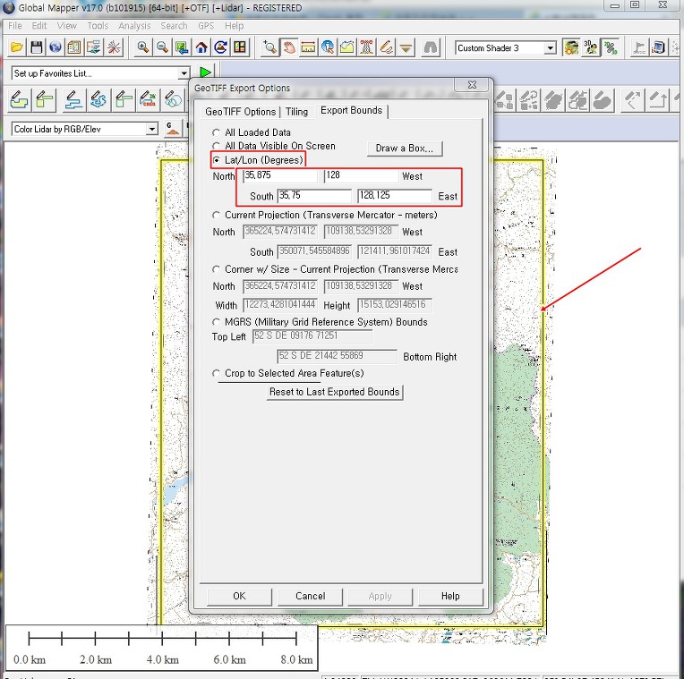Screen dimensions: 684x679
Task: Open the Custom Shader 3 dropdown
Action: click(550, 48)
